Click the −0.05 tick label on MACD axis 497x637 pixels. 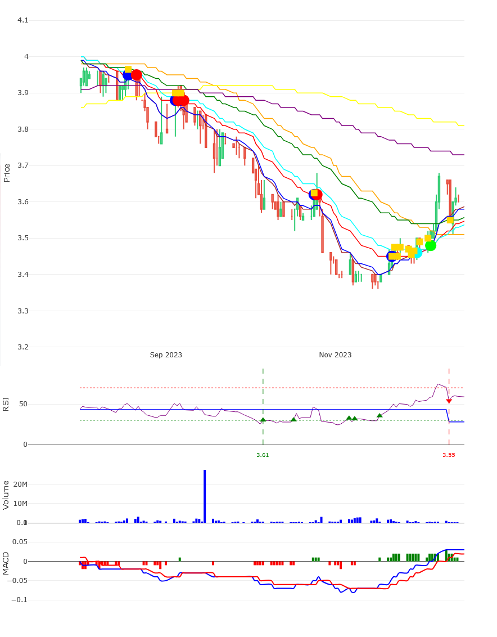click(17, 581)
